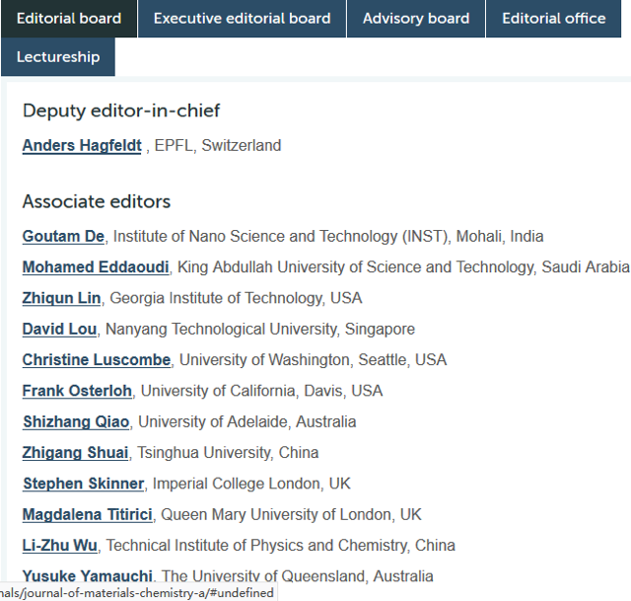
Task: Click the Associate editors heading
Action: pyautogui.click(x=97, y=202)
